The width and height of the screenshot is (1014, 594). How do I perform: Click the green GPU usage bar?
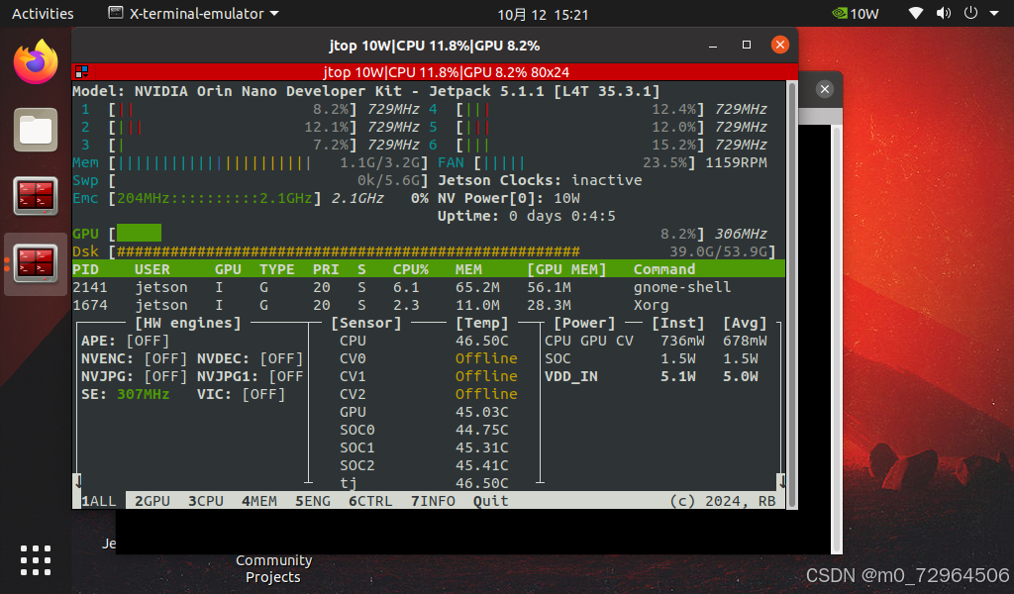[x=139, y=234]
